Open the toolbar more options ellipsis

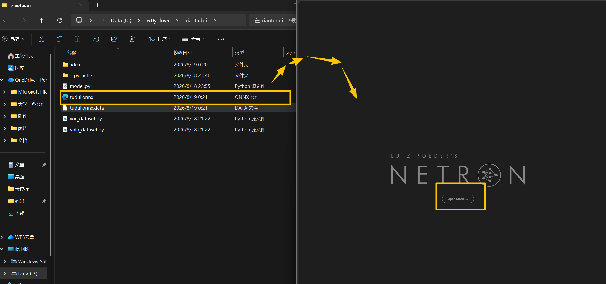pyautogui.click(x=221, y=39)
